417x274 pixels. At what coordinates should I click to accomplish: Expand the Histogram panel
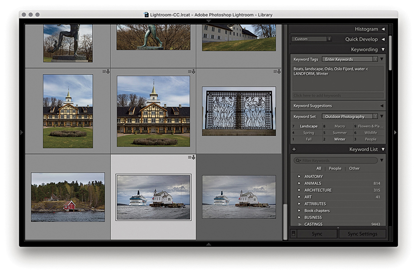pos(383,29)
